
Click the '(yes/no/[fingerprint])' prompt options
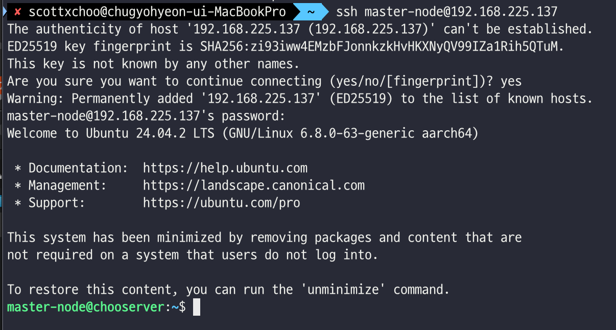[x=411, y=81]
